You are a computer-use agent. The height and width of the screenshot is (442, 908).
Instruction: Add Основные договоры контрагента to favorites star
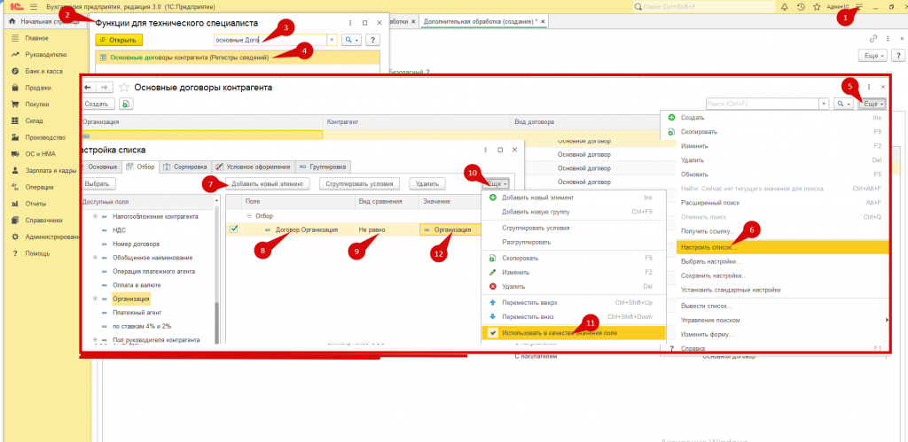[x=122, y=88]
